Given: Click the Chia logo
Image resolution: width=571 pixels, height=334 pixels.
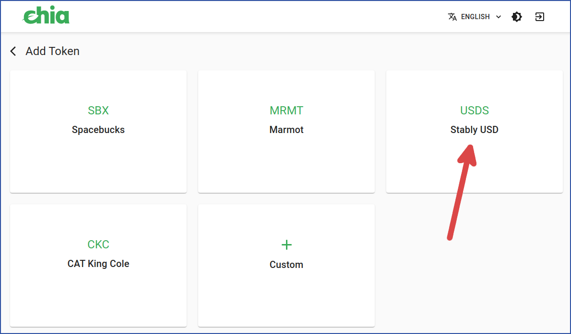Looking at the screenshot, I should click(x=46, y=16).
